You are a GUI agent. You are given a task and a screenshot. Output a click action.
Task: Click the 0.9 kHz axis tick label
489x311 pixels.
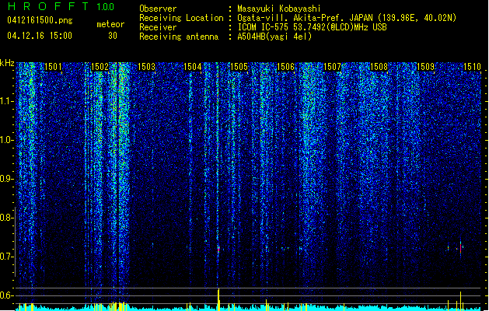(7, 179)
